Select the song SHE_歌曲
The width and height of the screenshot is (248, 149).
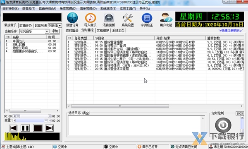coord(32,45)
